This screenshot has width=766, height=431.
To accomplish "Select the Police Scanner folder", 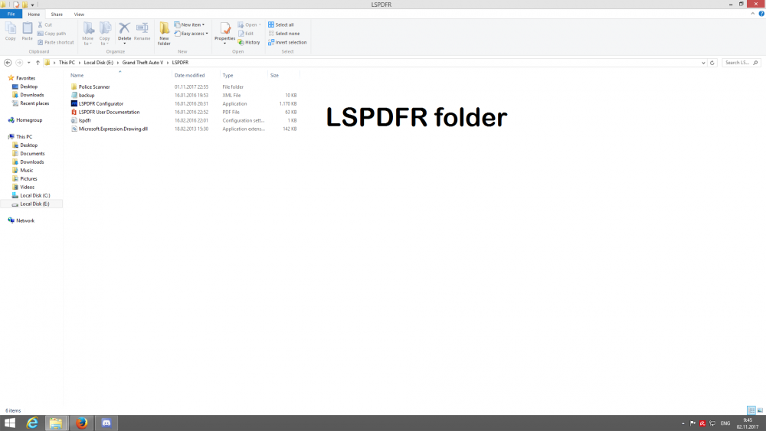I will click(94, 87).
